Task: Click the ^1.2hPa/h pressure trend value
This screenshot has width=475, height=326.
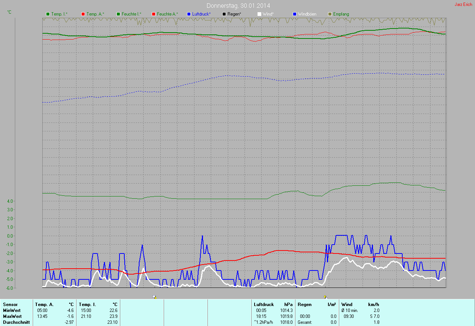Action: (x=263, y=322)
